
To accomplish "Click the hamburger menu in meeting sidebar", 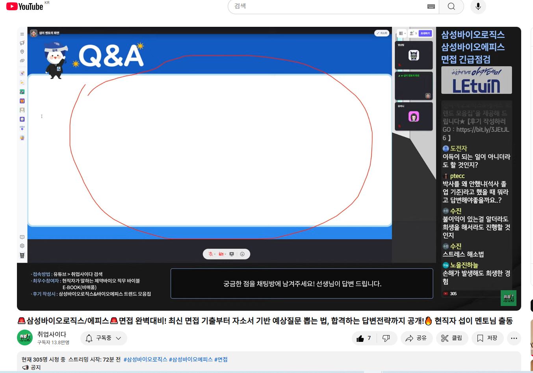I will point(22,34).
